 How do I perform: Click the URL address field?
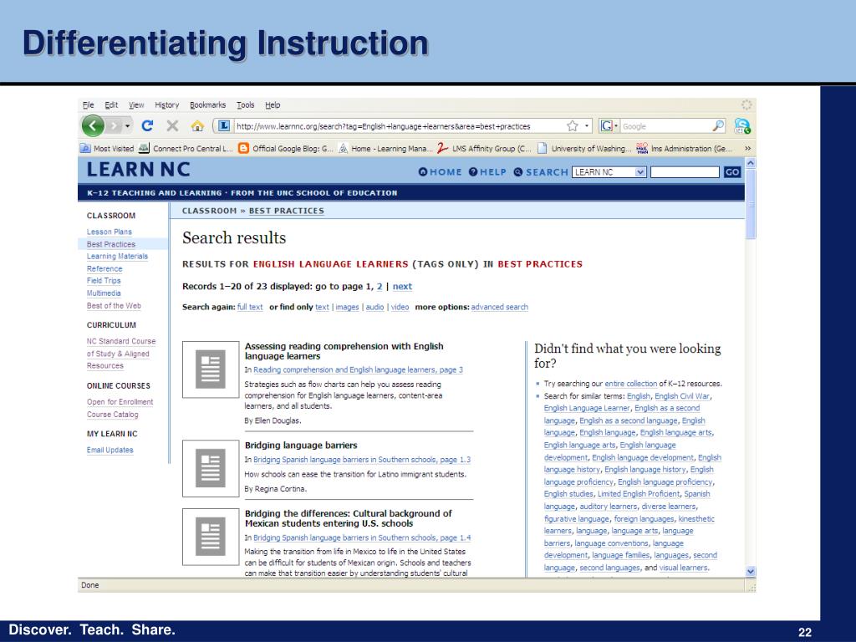[399, 126]
